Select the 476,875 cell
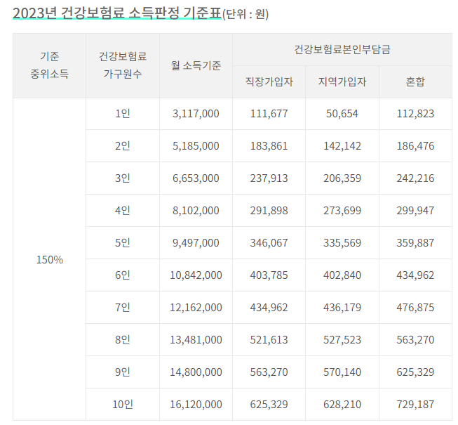Image resolution: width=458 pixels, height=425 pixels. tap(415, 308)
